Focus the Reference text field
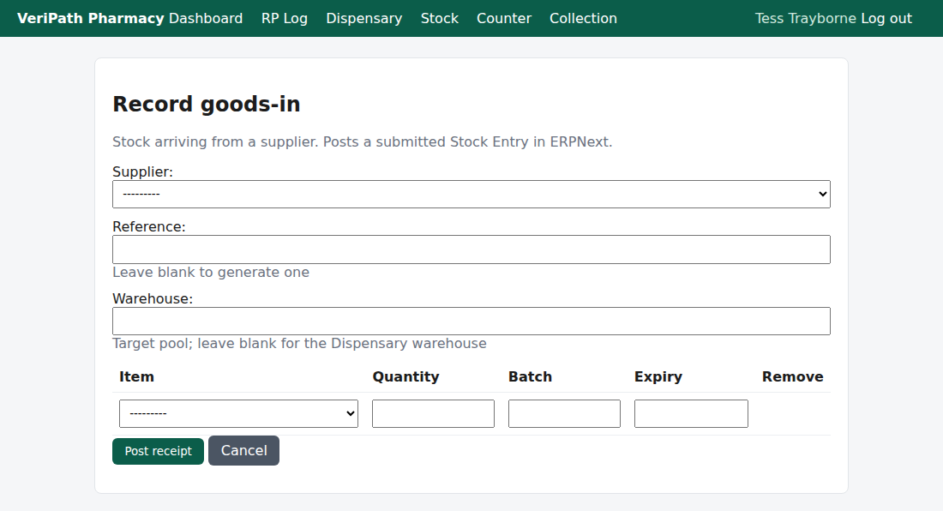This screenshot has height=511, width=943. click(471, 249)
